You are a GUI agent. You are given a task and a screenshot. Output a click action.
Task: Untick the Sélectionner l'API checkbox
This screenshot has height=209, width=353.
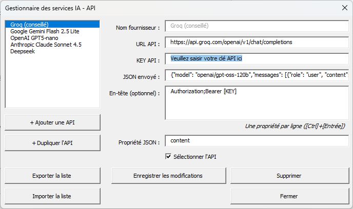[x=168, y=157]
